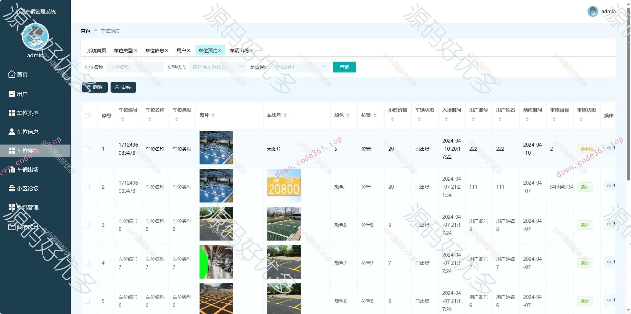Click the admin avatar in top right
Screen dimensions: 631x314
[593, 11]
